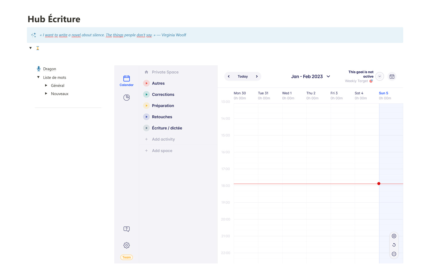The image size is (430, 272).
Task: Click the Hub Écriture page title
Action: coord(54,19)
